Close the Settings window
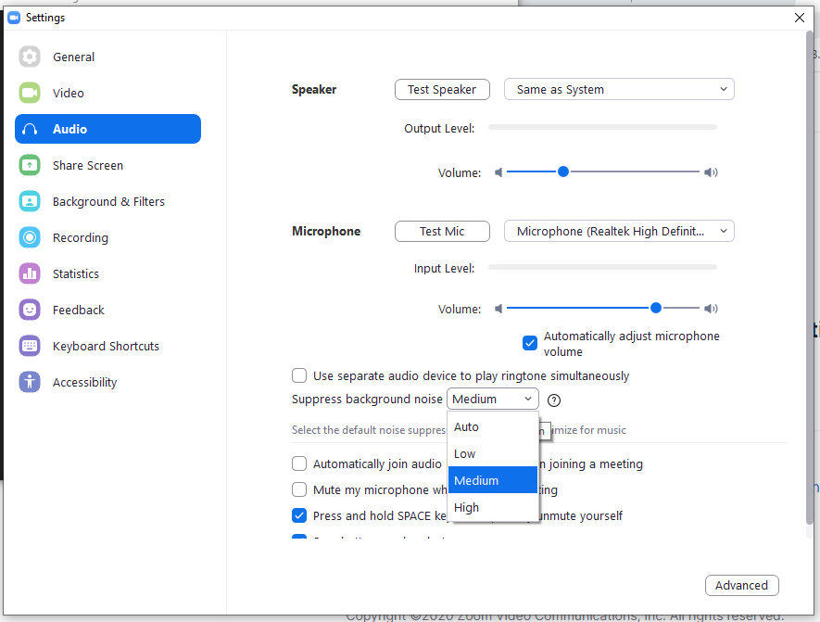 [x=799, y=18]
